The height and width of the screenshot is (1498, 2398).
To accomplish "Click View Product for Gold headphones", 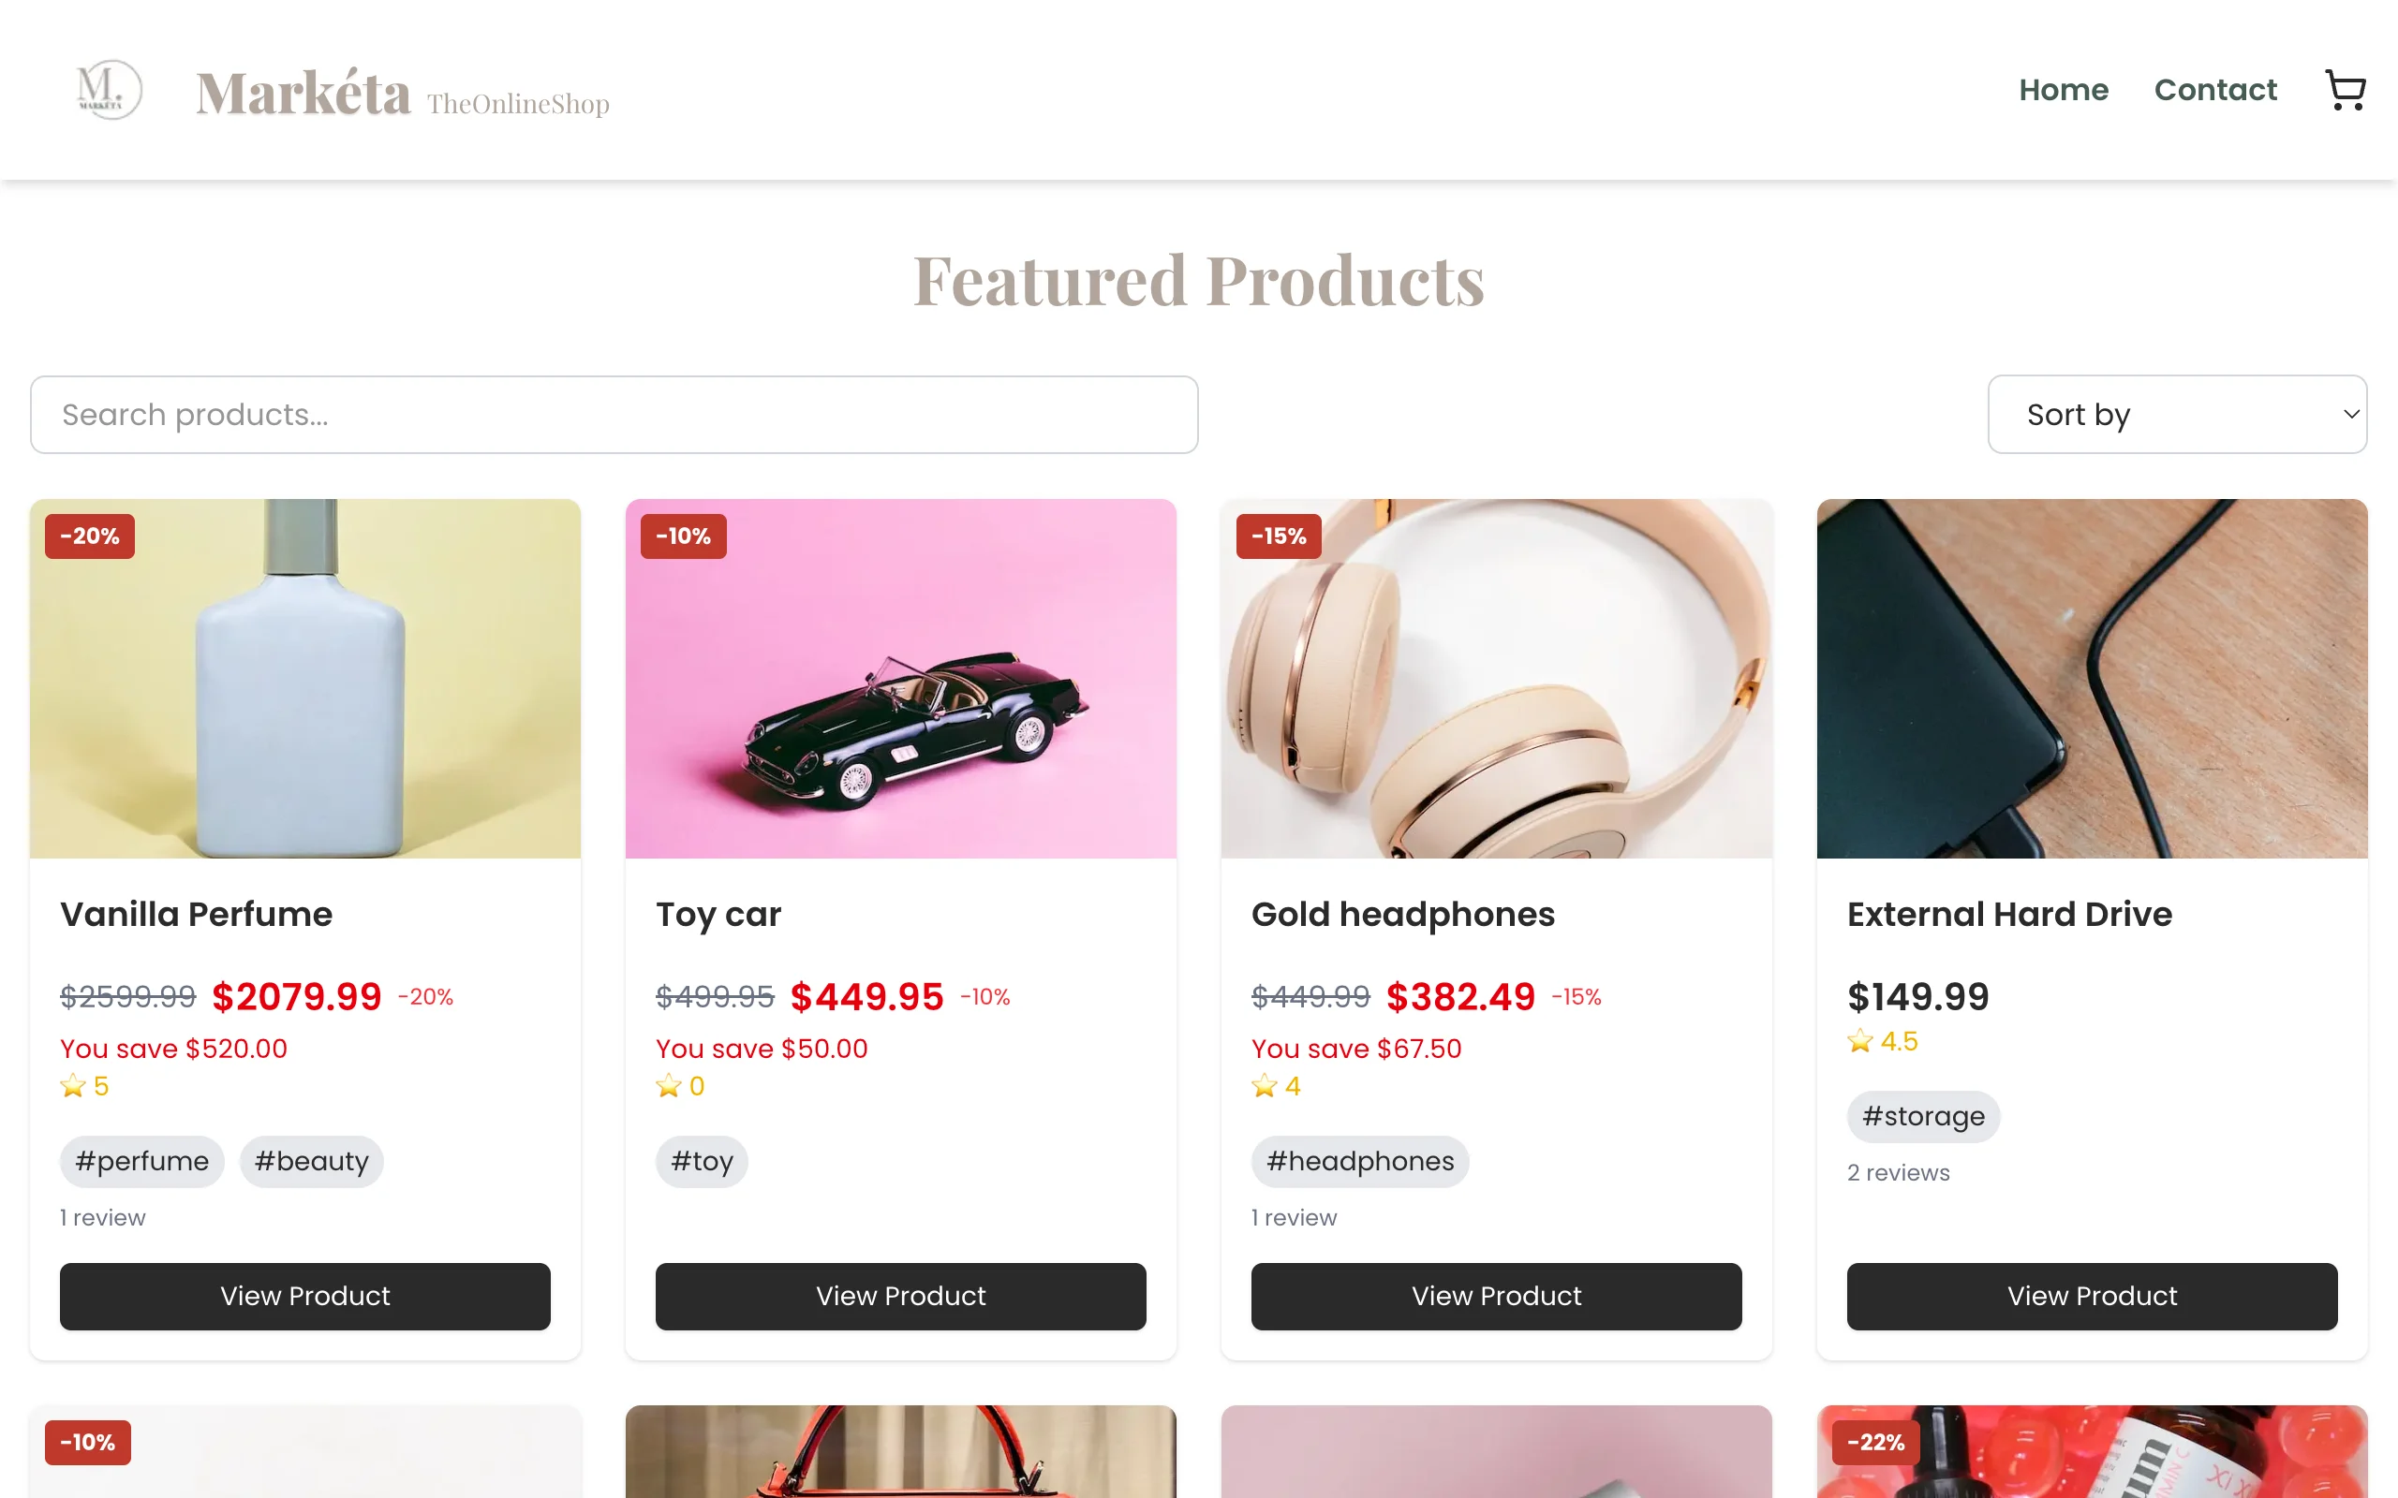I will [1496, 1296].
